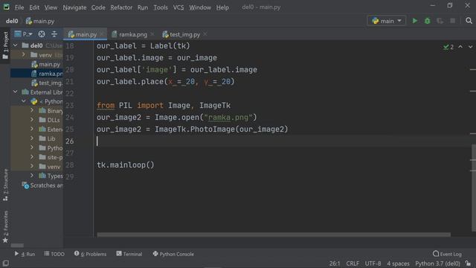
Task: Open the Window menu
Action: (200, 7)
